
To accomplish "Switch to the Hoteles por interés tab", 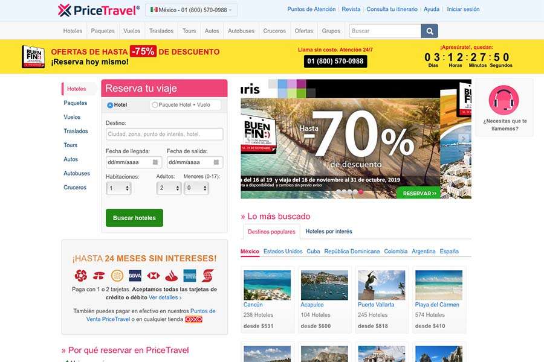I will pos(329,232).
